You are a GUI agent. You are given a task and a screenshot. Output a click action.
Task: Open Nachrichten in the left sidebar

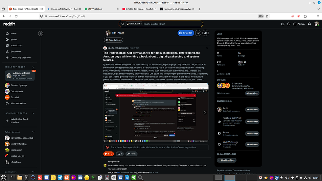(16, 46)
